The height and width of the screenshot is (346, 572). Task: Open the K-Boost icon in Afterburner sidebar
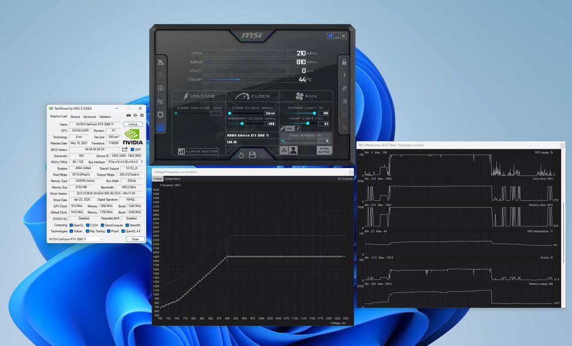tap(161, 75)
